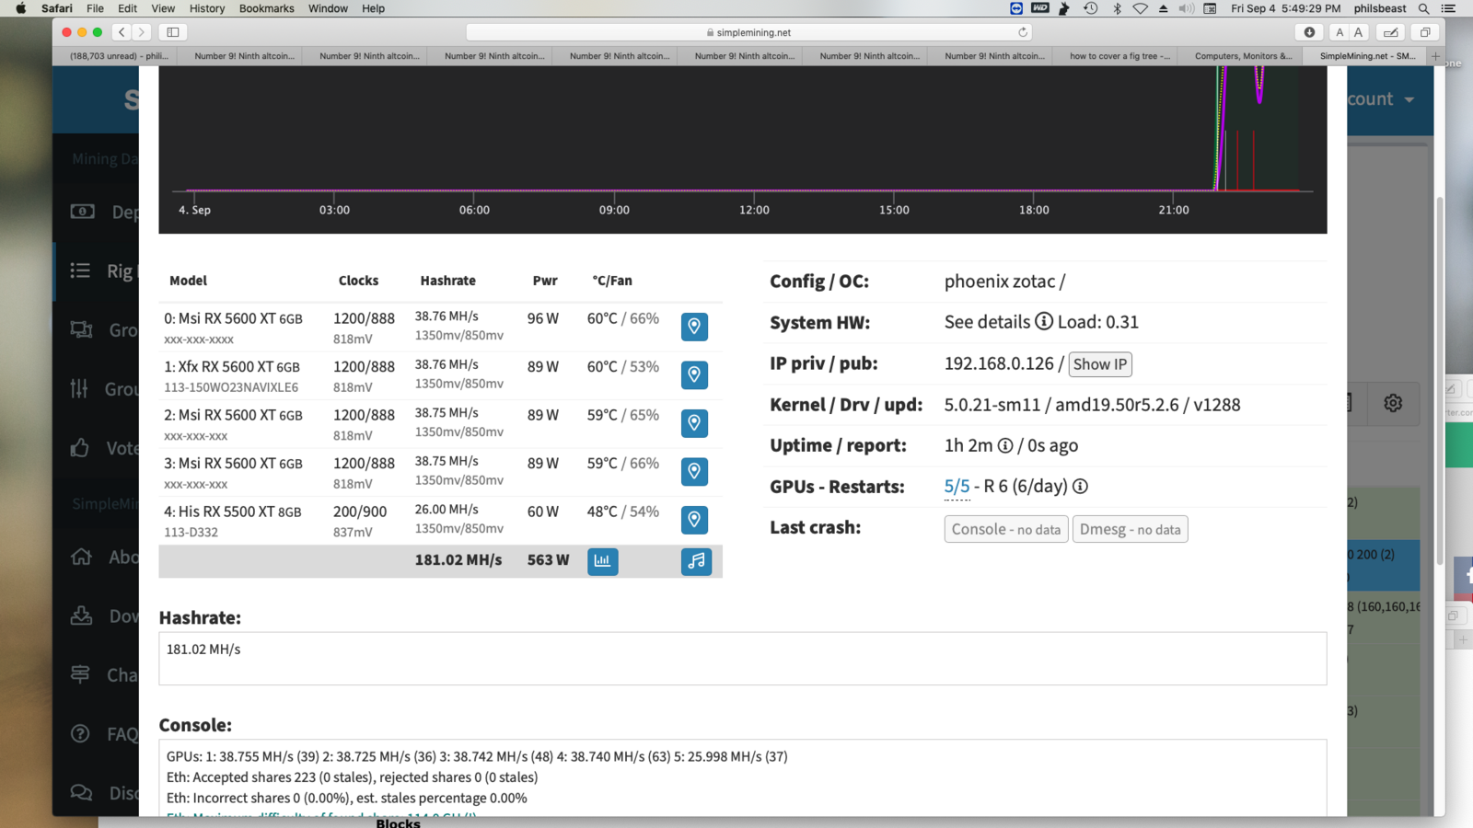Click the restarts info icon
Screen dimensions: 1473x828
pyautogui.click(x=1080, y=486)
